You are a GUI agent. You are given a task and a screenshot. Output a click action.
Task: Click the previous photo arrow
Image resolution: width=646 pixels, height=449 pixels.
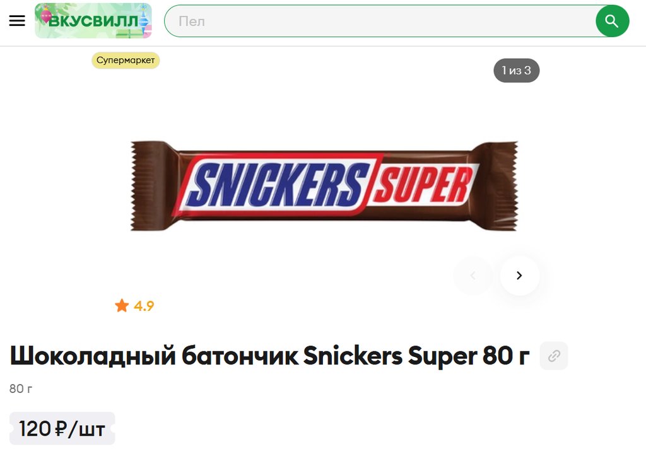[473, 276]
